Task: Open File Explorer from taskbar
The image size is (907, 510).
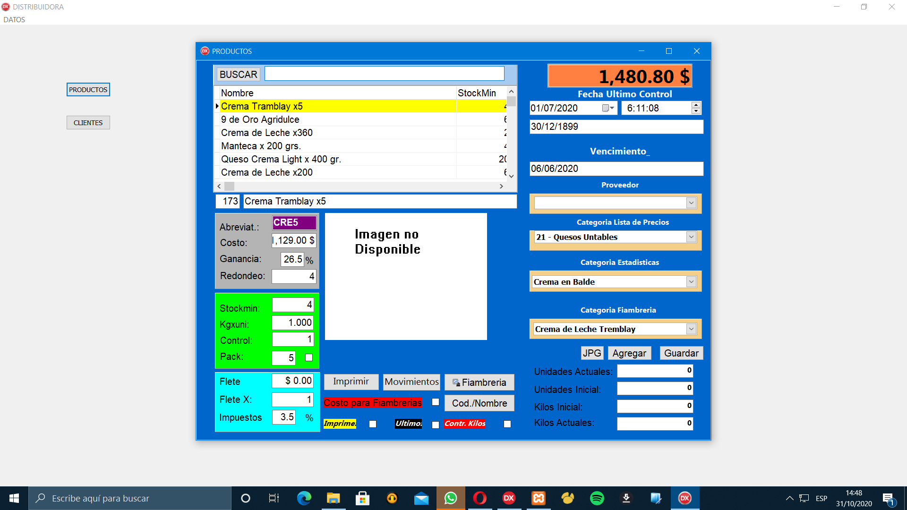Action: coord(333,498)
